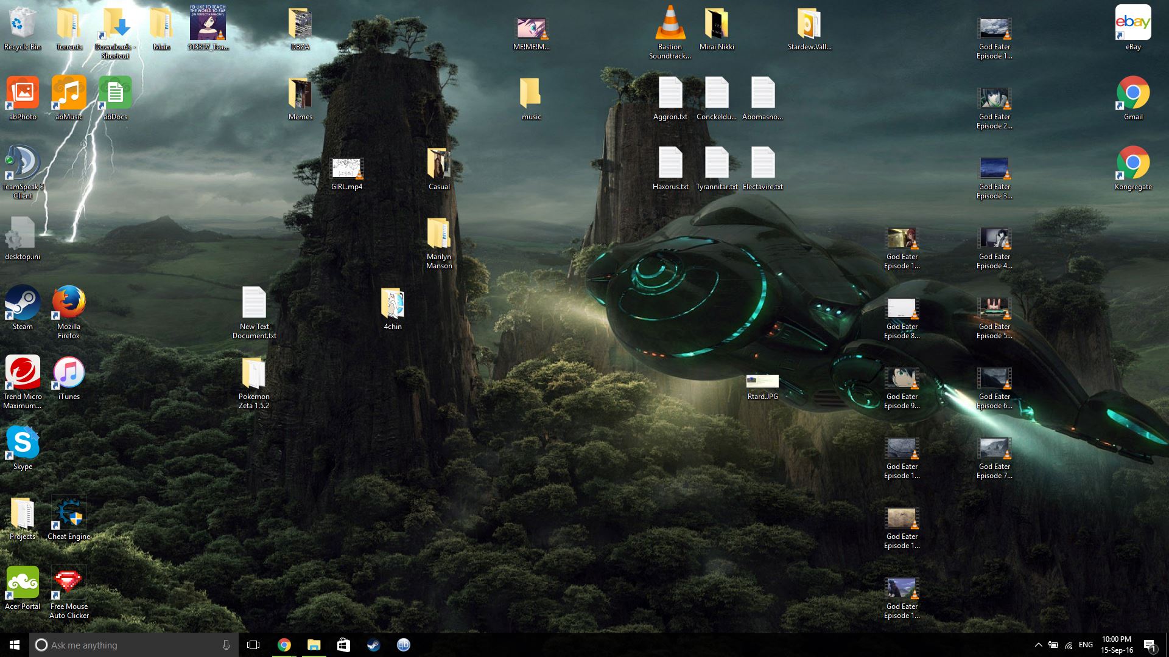Launch iTunes
Viewport: 1169px width, 657px height.
(69, 378)
